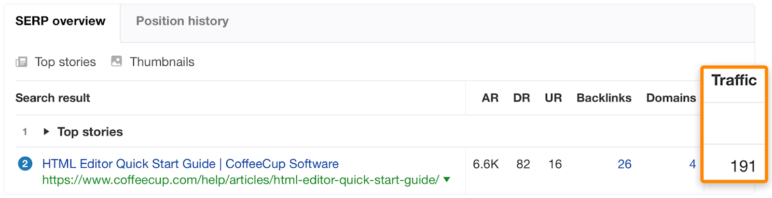This screenshot has width=772, height=198.
Task: Click the Backlinks column header
Action: pyautogui.click(x=604, y=98)
